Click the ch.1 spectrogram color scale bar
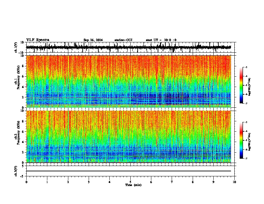 pyautogui.click(x=241, y=85)
